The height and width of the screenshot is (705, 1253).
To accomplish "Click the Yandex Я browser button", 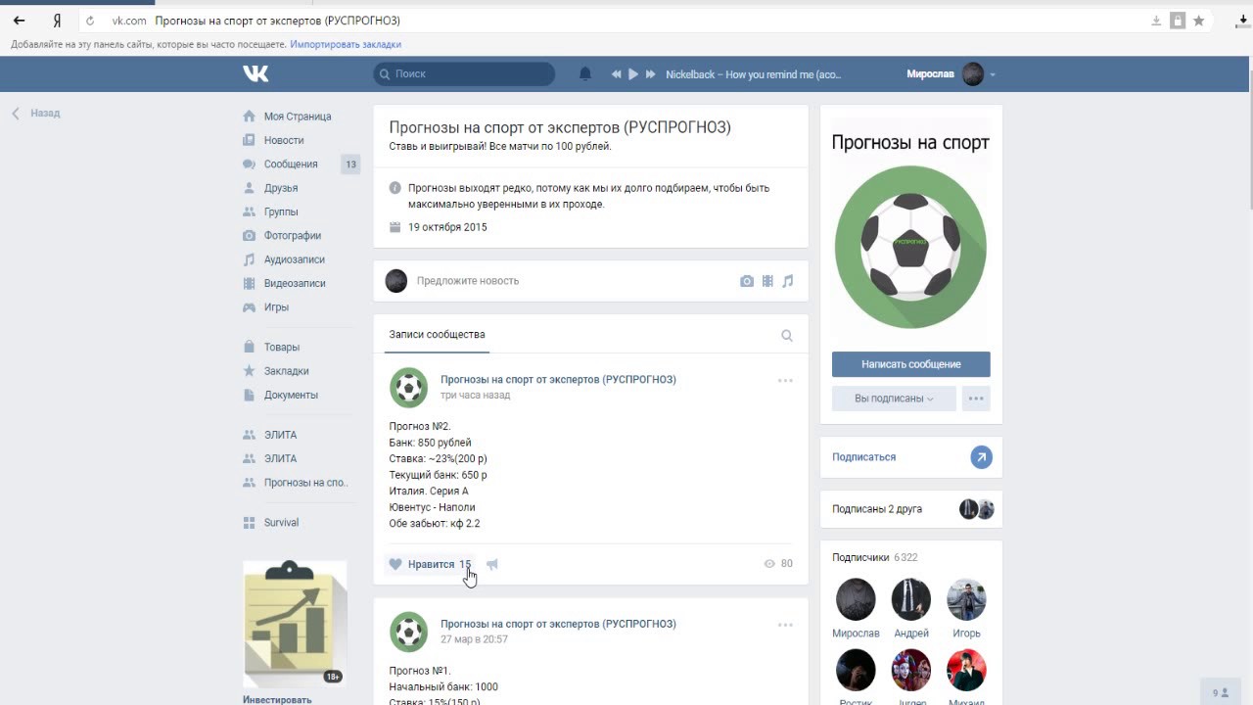I will tap(58, 21).
